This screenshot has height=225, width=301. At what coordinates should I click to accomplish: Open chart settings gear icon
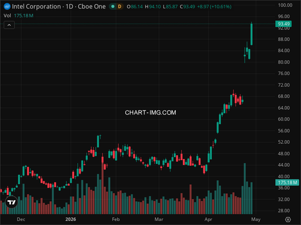click(x=288, y=220)
